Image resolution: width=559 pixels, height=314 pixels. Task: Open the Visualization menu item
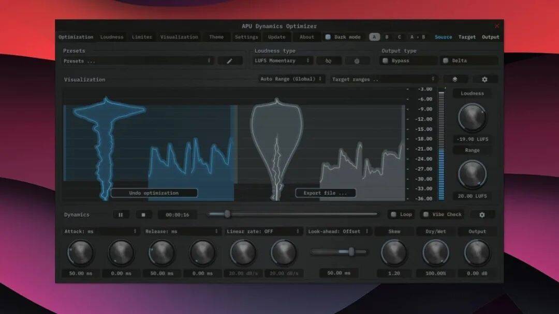[x=179, y=37]
